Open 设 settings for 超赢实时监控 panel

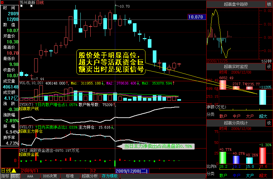(269, 67)
